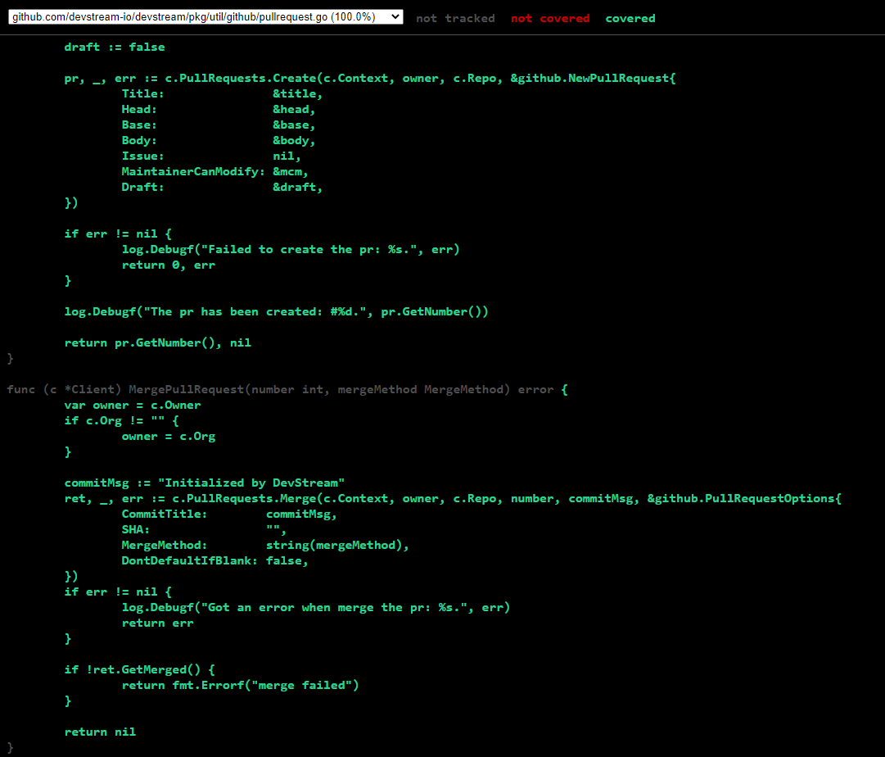Click the 'return nil' line
The image size is (885, 757).
[100, 732]
